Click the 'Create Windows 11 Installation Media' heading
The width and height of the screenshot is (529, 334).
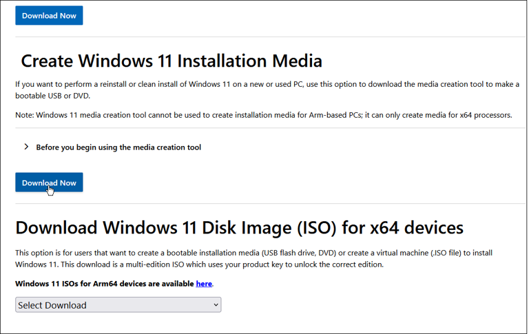pos(172,61)
